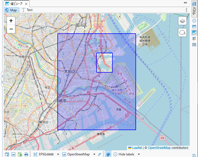Open the OpenStreetMap contributors link
198x157 pixels.
click(x=159, y=148)
